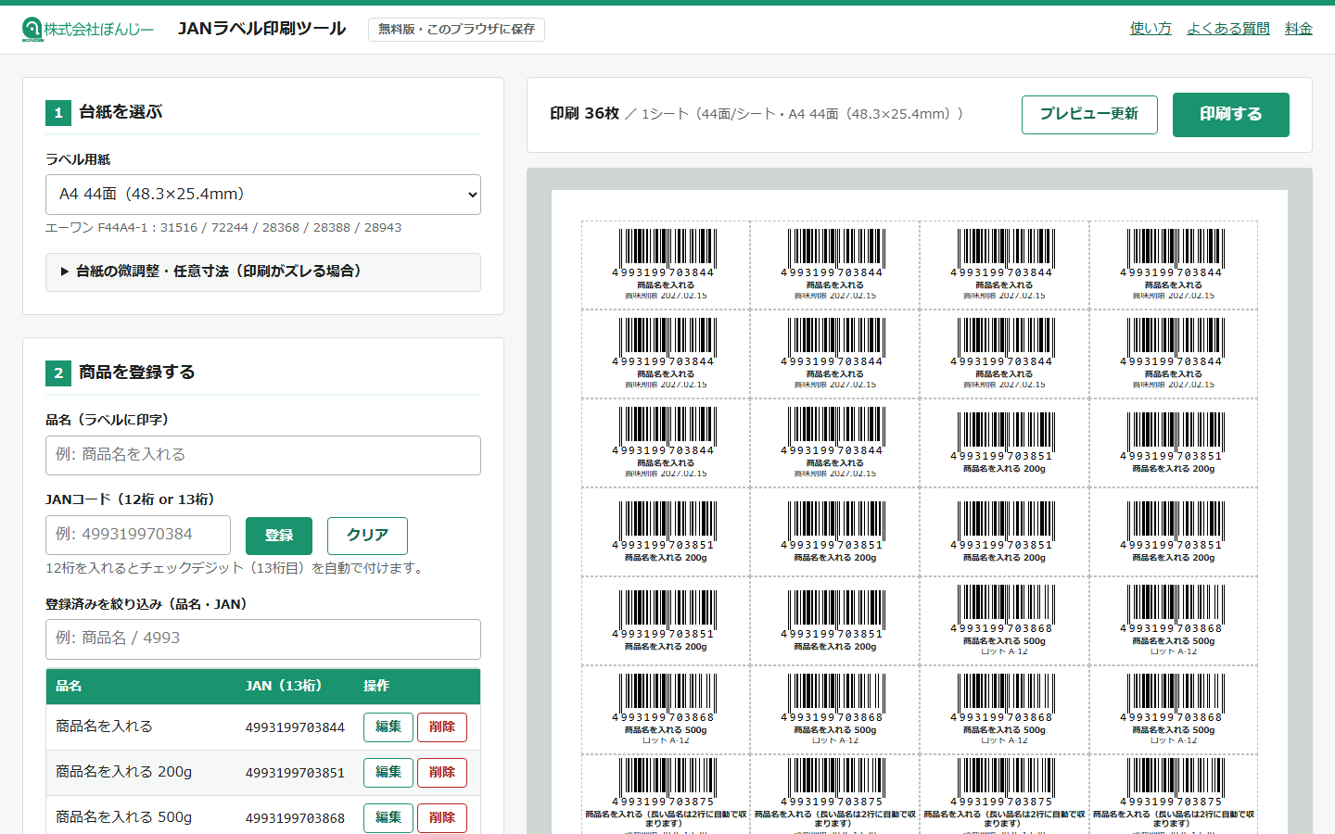Delete the 商品名を入れる 500g row

tap(442, 818)
